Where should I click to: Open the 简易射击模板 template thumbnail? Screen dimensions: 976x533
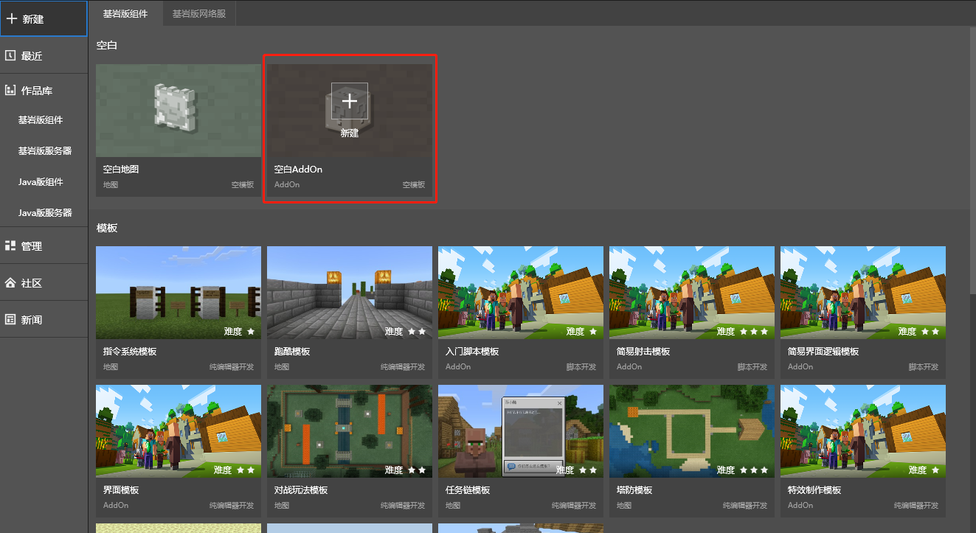(x=692, y=293)
